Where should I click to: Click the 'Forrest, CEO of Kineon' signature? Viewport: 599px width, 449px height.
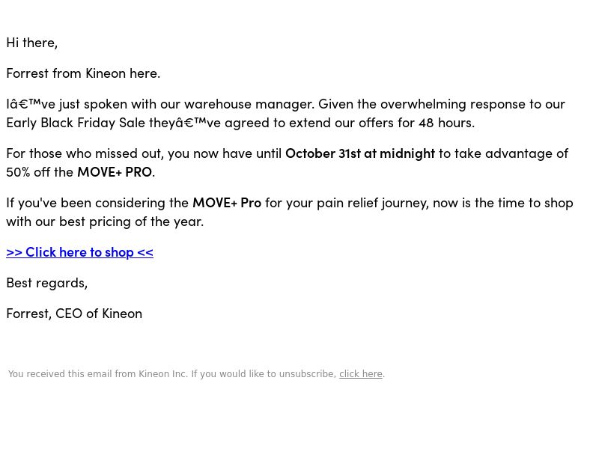click(x=74, y=314)
